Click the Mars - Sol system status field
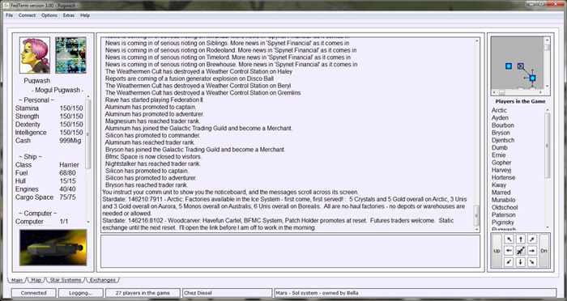 415,293
